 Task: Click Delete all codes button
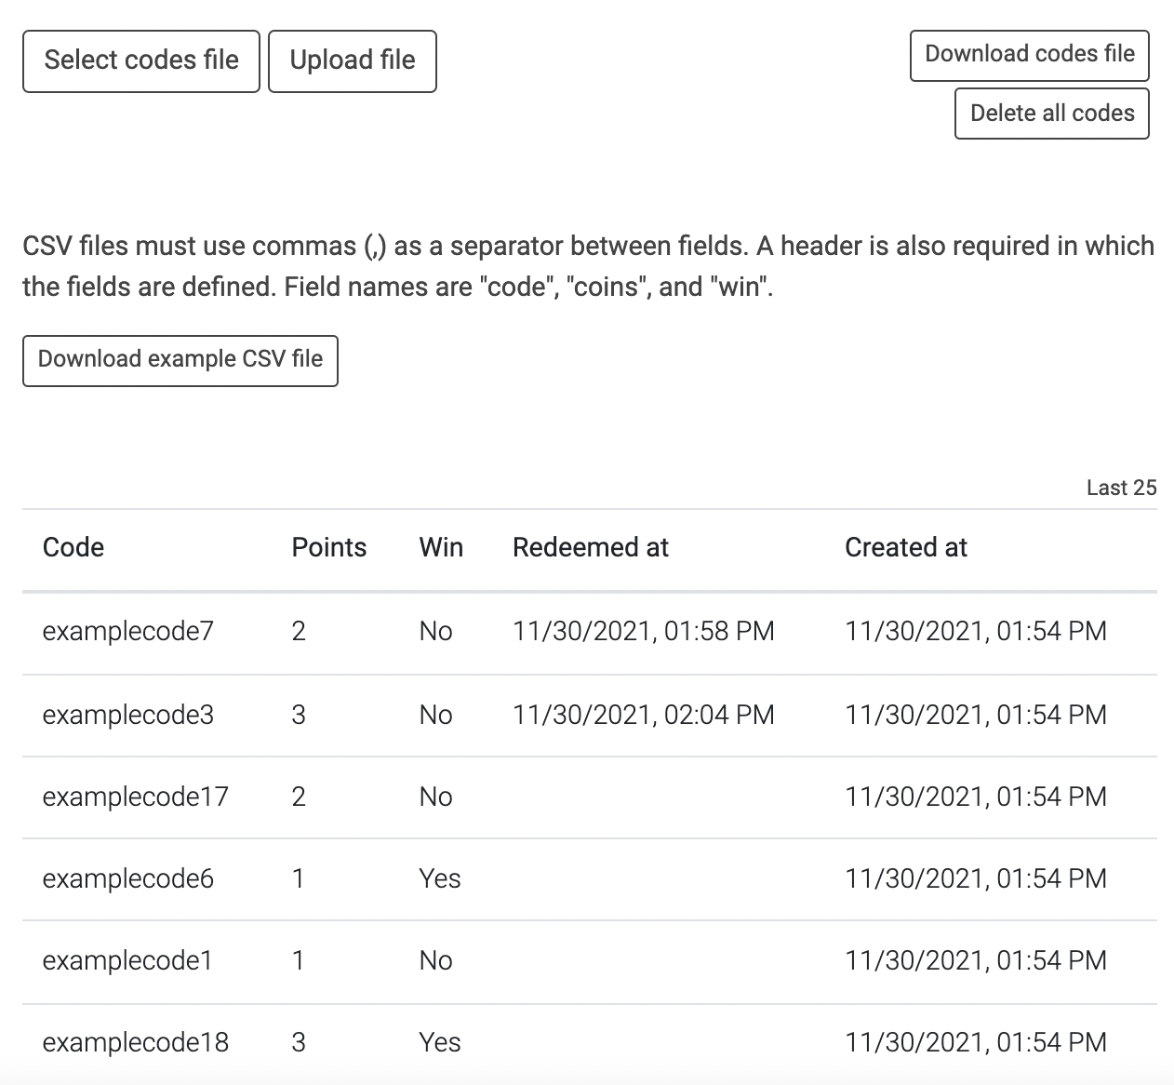pyautogui.click(x=1051, y=114)
